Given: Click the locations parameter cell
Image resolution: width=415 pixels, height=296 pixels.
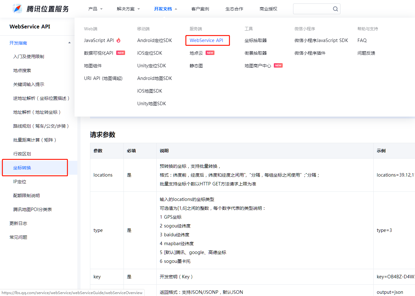Looking at the screenshot, I should click(107, 175).
